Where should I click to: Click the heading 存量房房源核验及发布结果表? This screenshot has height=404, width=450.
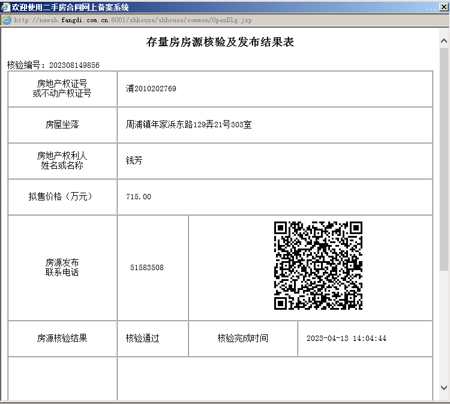(220, 42)
